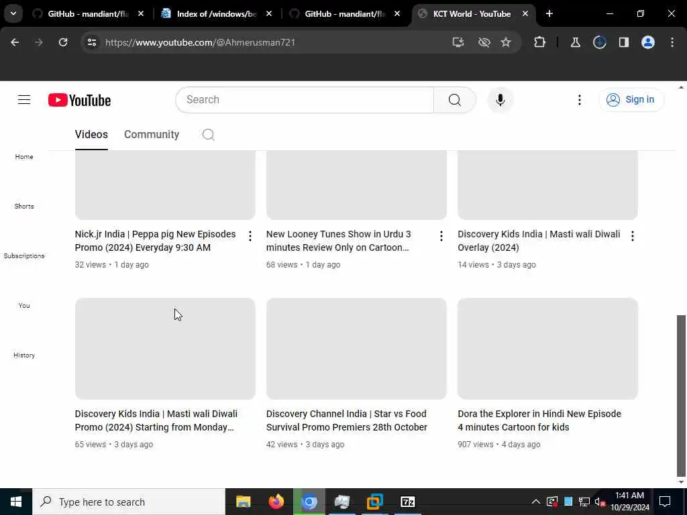Click the round blue extension icon in toolbar
The width and height of the screenshot is (687, 515).
click(x=599, y=42)
